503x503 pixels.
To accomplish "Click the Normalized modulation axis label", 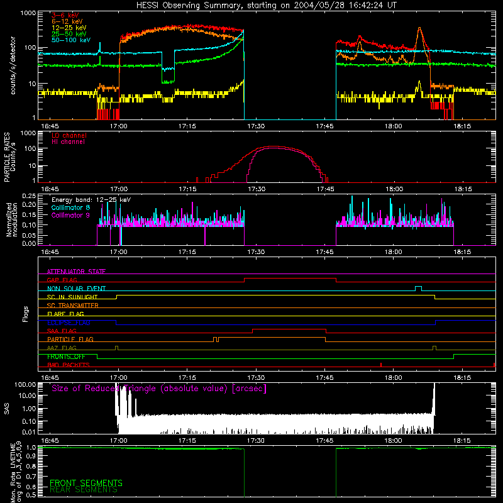I will pyautogui.click(x=11, y=219).
